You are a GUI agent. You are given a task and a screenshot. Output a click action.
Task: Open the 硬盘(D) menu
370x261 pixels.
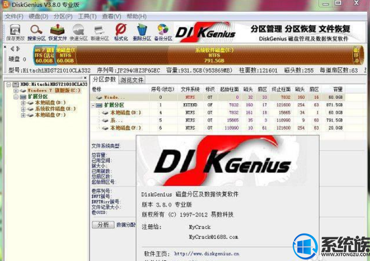(38, 17)
